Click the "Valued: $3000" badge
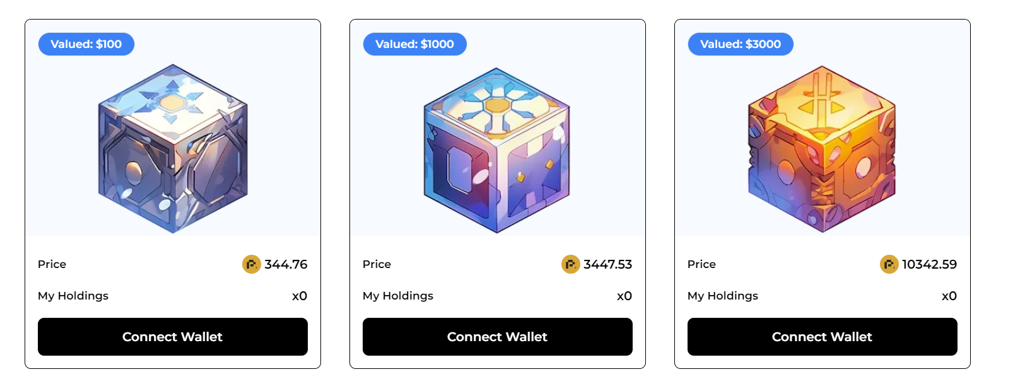 [x=741, y=44]
